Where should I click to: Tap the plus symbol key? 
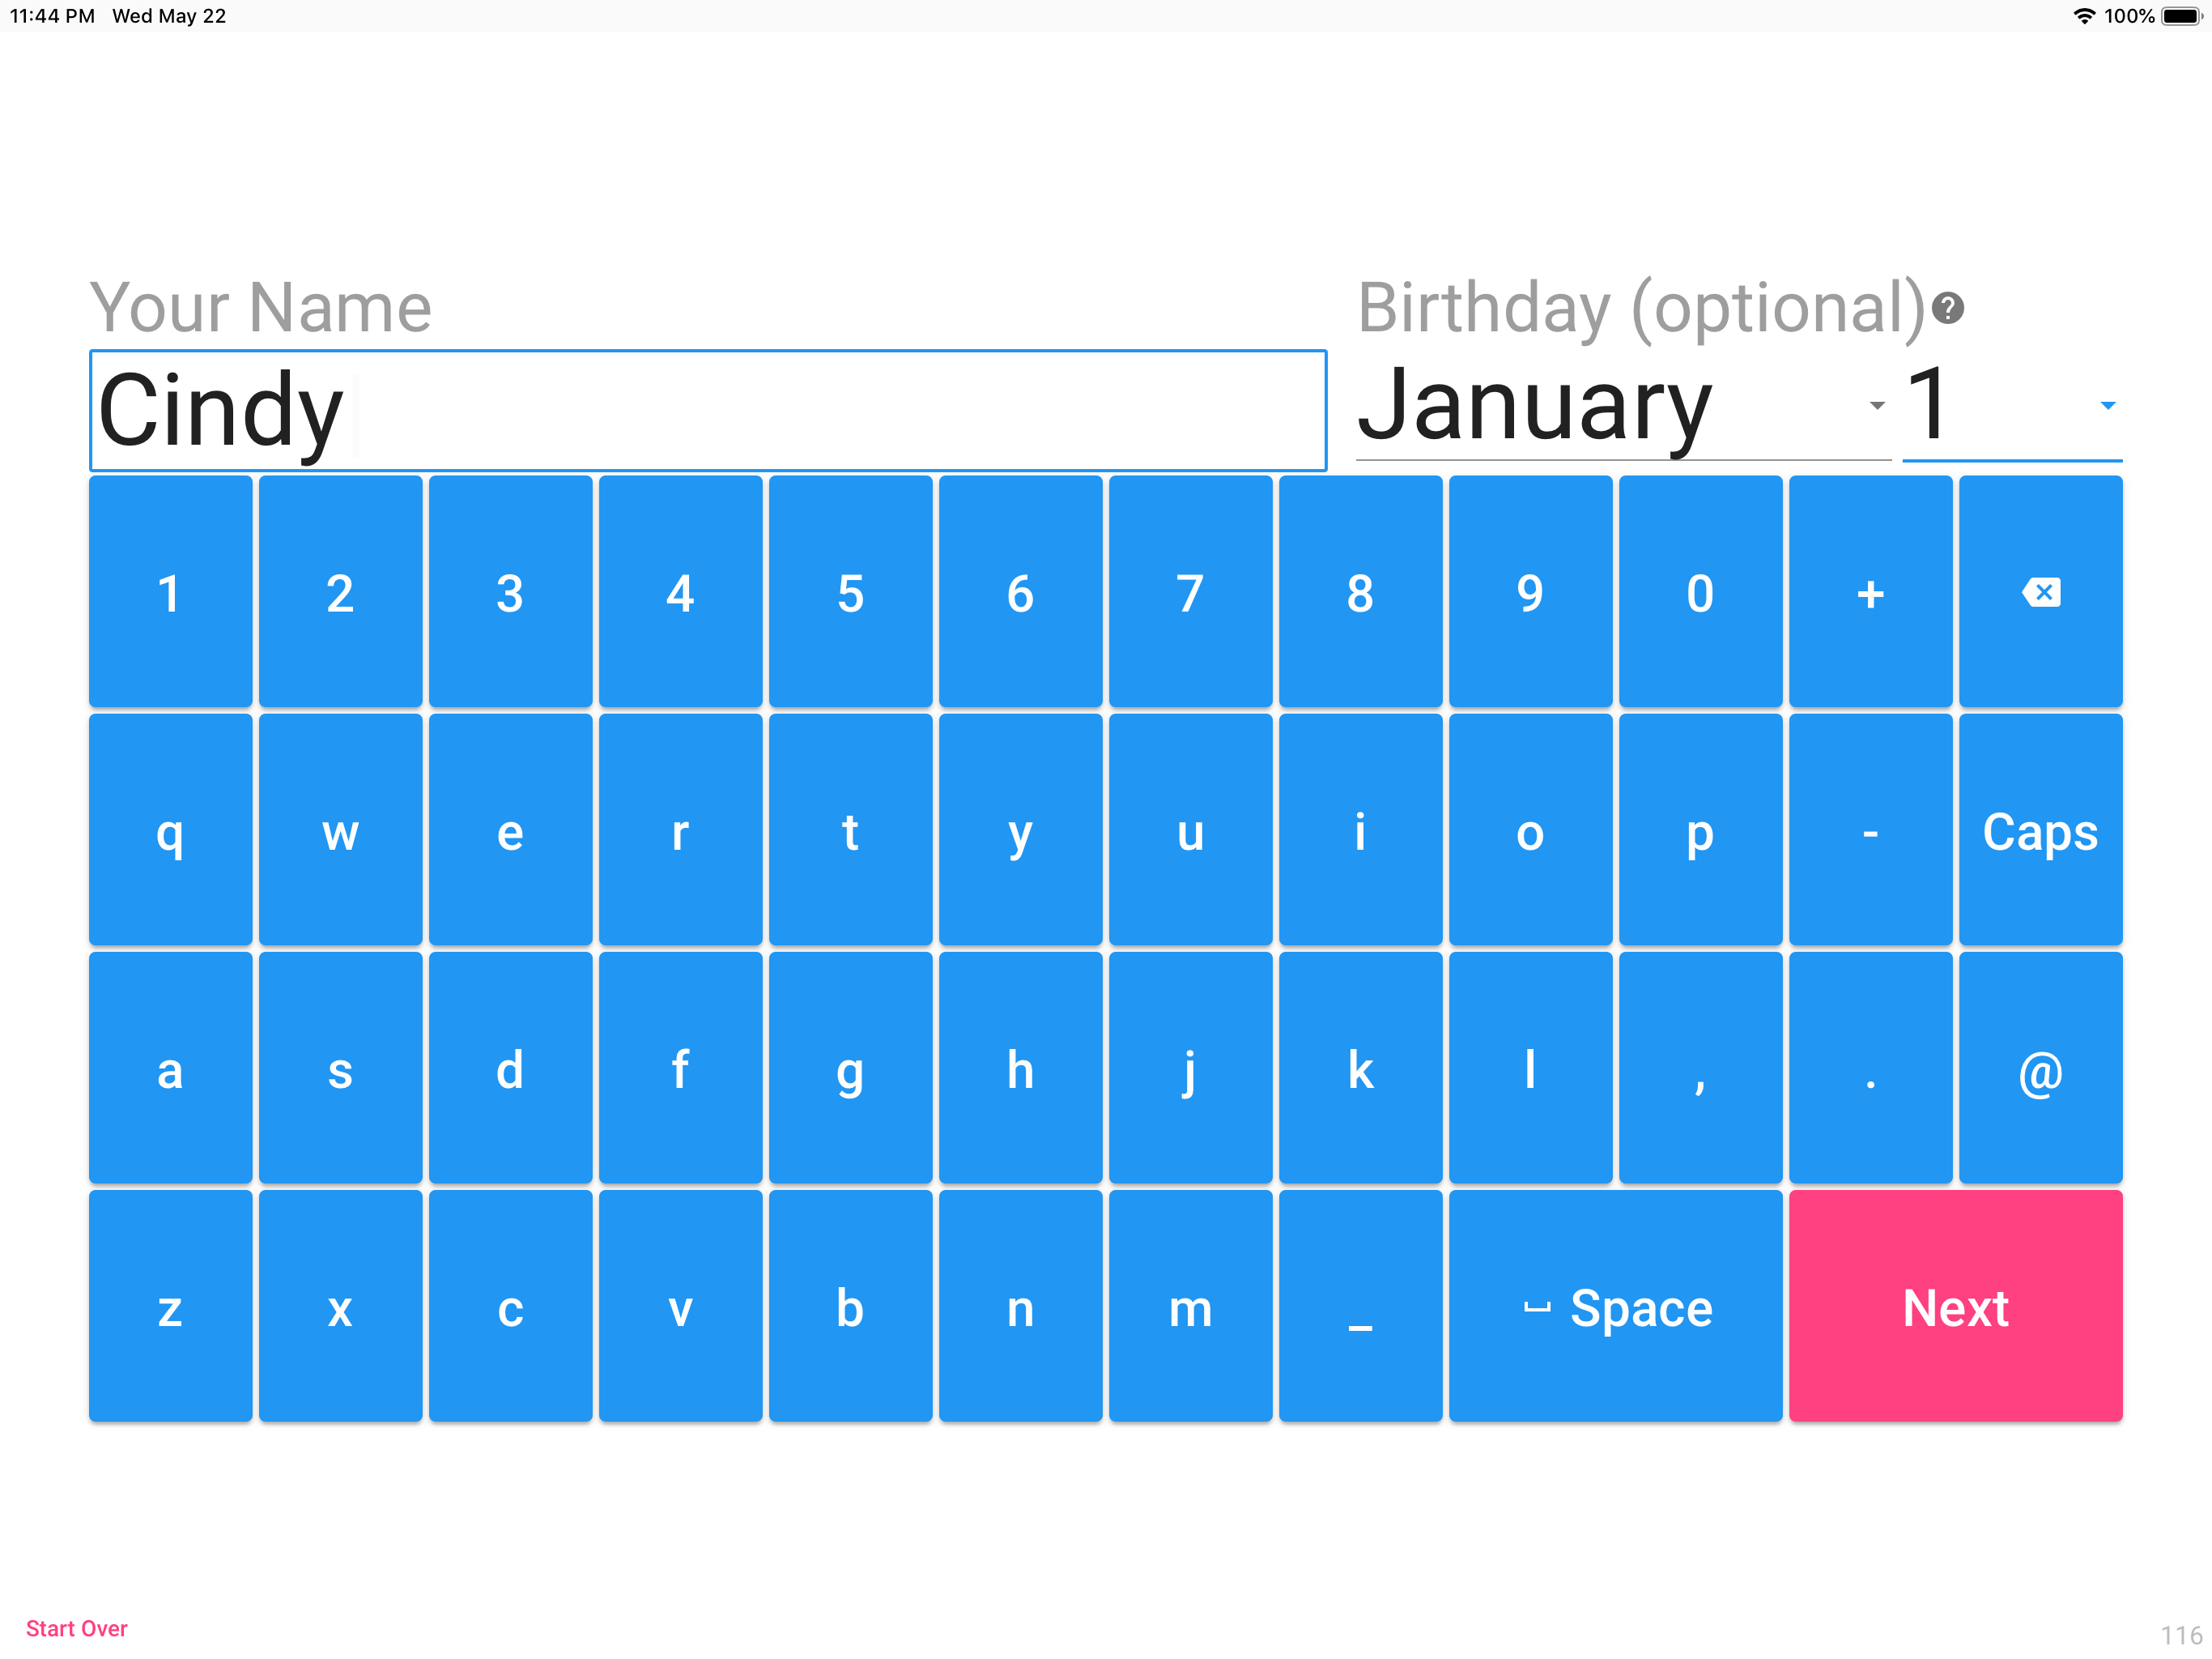click(x=1870, y=592)
